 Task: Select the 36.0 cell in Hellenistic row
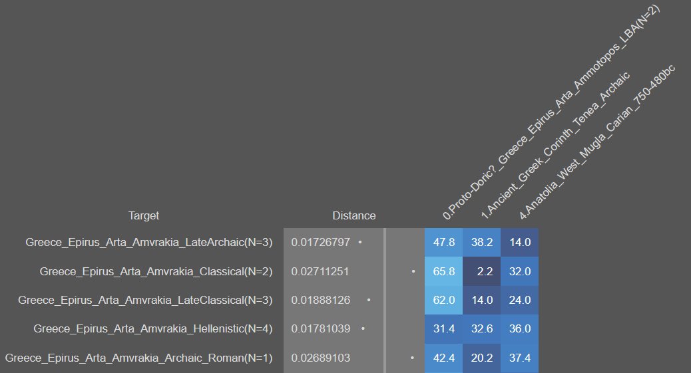519,328
